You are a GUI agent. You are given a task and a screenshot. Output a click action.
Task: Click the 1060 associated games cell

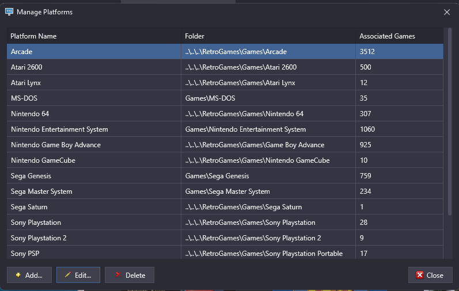click(399, 129)
